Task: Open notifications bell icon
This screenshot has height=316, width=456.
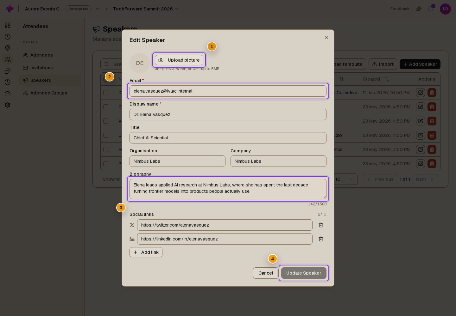Action: [430, 9]
